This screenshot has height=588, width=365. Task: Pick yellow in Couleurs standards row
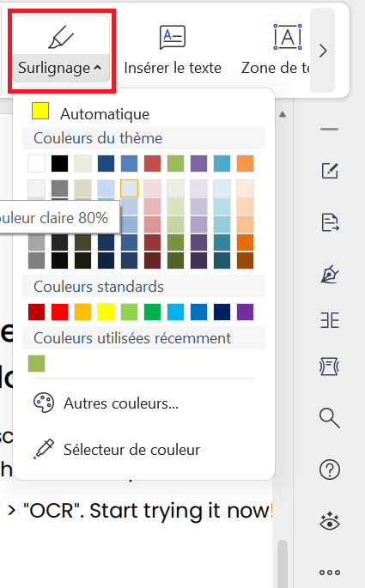click(106, 312)
